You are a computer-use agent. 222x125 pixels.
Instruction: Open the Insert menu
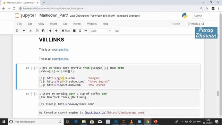pyautogui.click(x=53, y=24)
